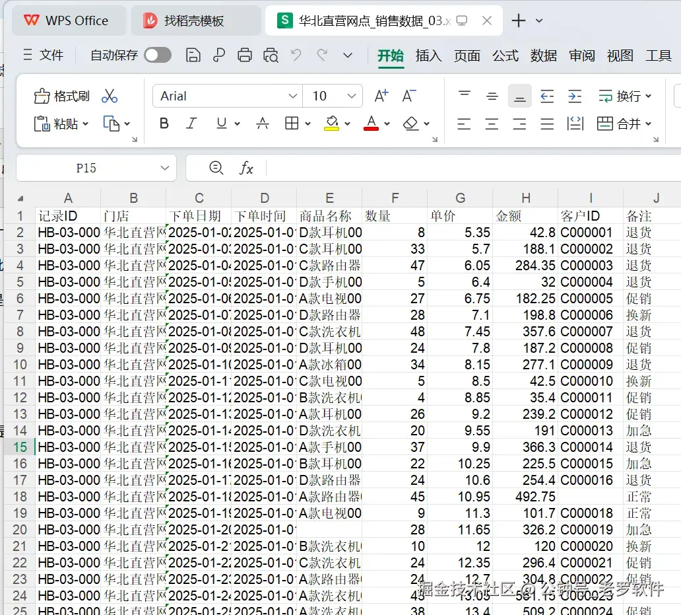Toggle Italic formatting

pyautogui.click(x=191, y=124)
